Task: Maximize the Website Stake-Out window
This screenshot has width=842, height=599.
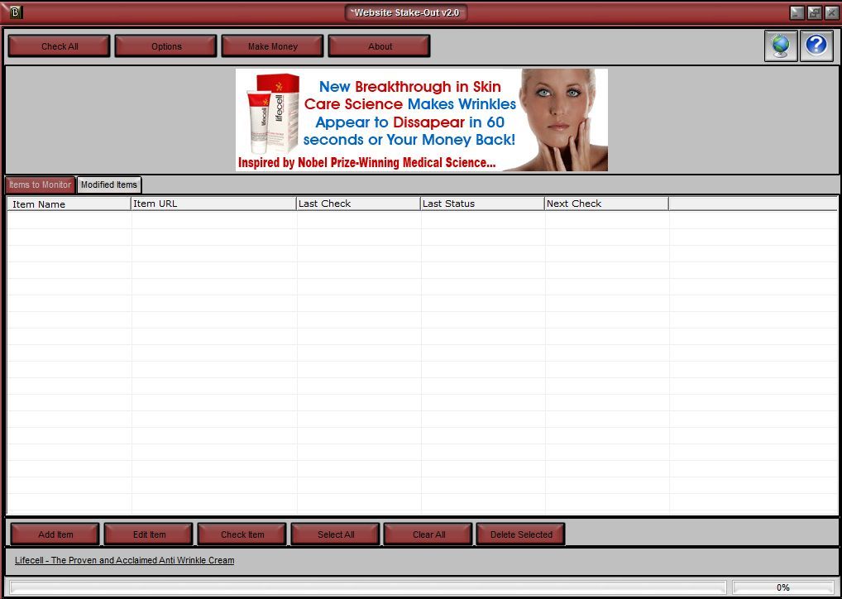Action: click(815, 12)
